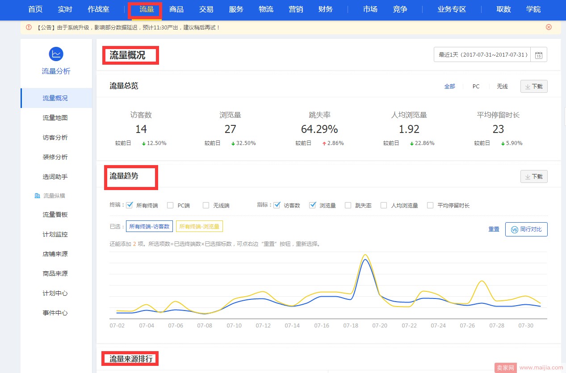Select the 流量 top tab
This screenshot has width=566, height=373.
[147, 9]
